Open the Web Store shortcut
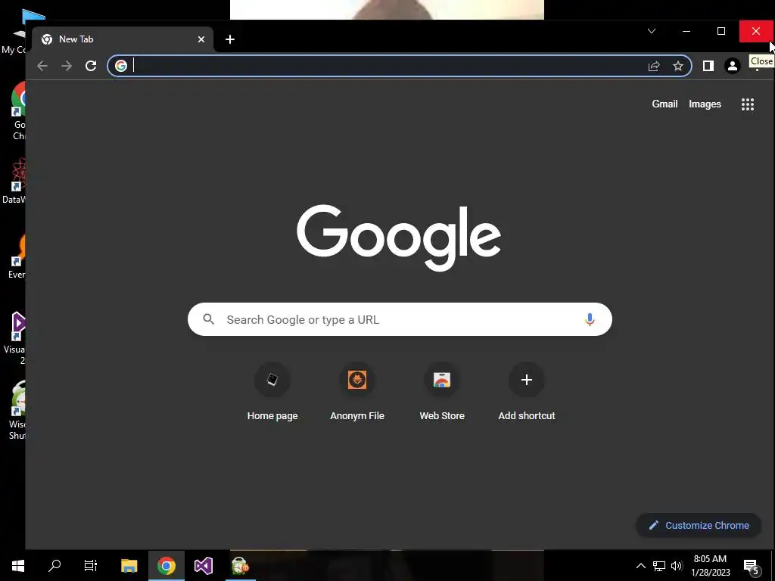The height and width of the screenshot is (581, 775). 442,392
